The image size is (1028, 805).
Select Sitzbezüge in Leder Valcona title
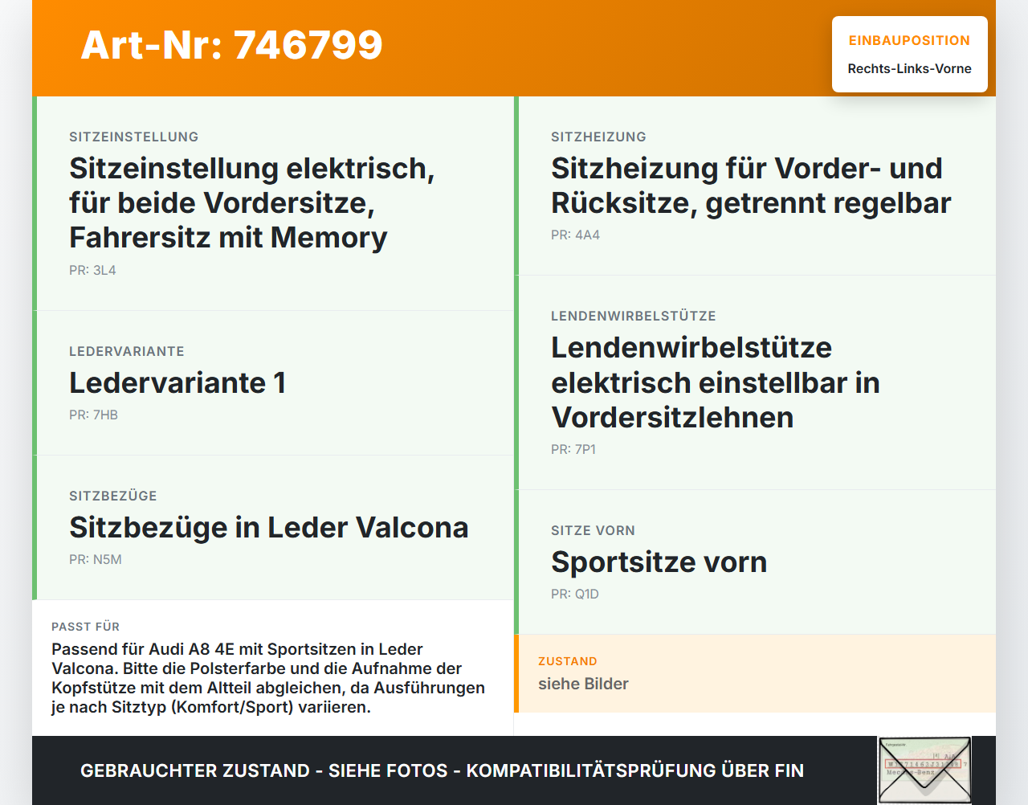[x=269, y=527]
